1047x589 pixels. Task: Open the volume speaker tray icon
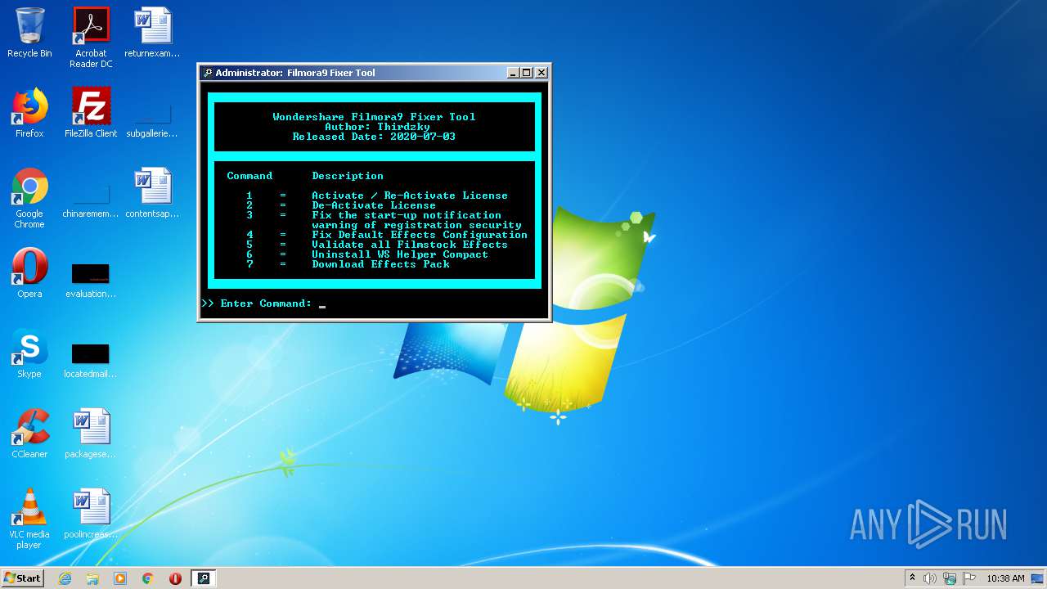point(930,578)
